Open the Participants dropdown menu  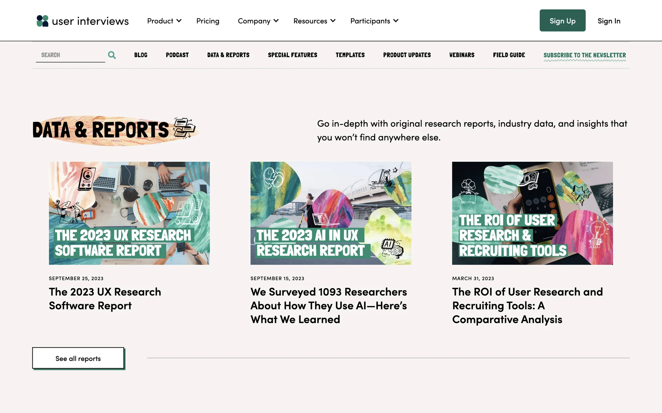point(374,21)
